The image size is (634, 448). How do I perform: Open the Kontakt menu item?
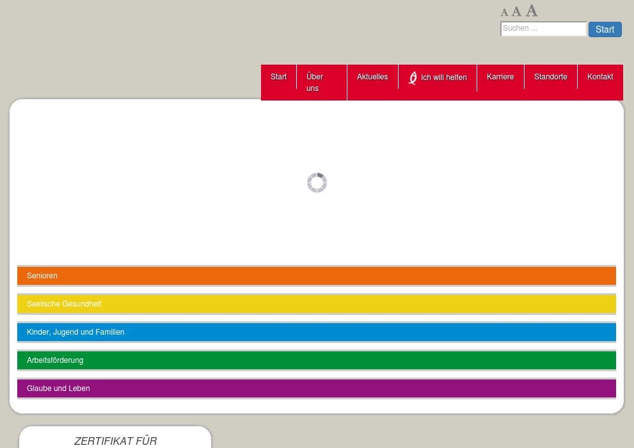click(600, 77)
